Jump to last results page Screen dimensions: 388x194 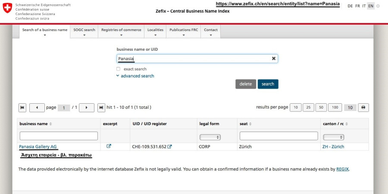101,108
